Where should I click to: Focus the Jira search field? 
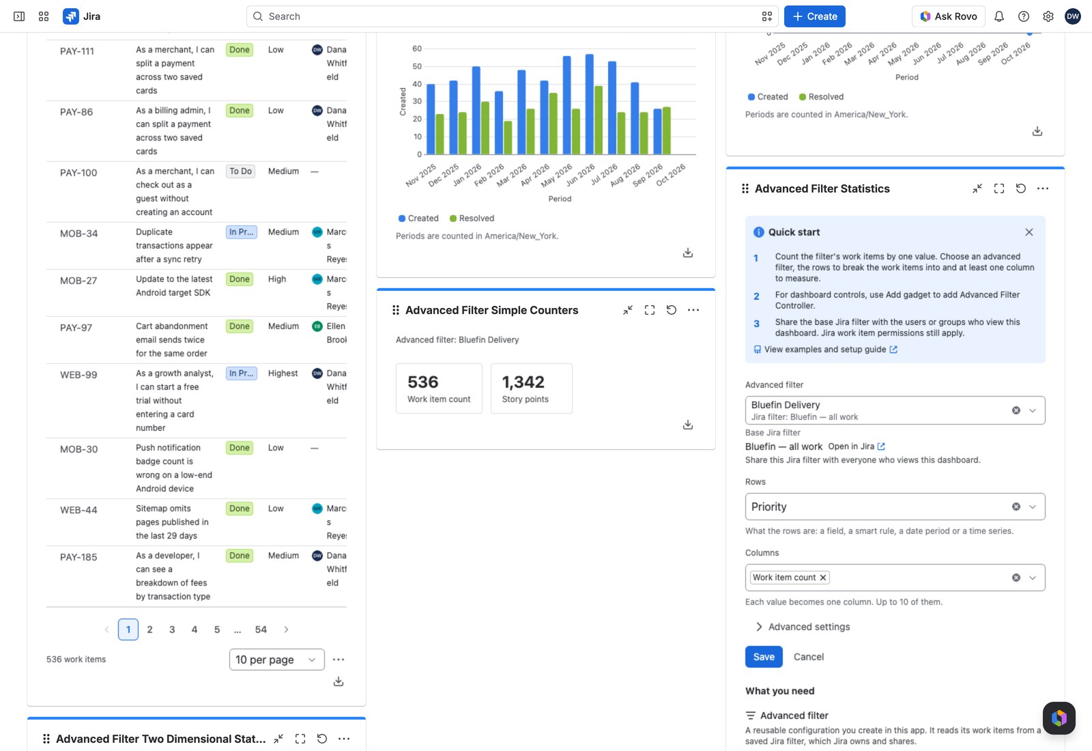(512, 16)
